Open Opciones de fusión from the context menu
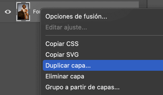The image size is (163, 95). tap(76, 17)
